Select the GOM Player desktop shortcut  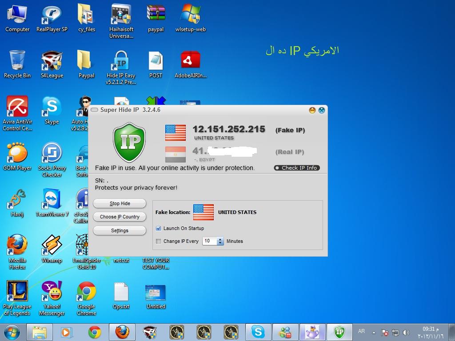(17, 157)
